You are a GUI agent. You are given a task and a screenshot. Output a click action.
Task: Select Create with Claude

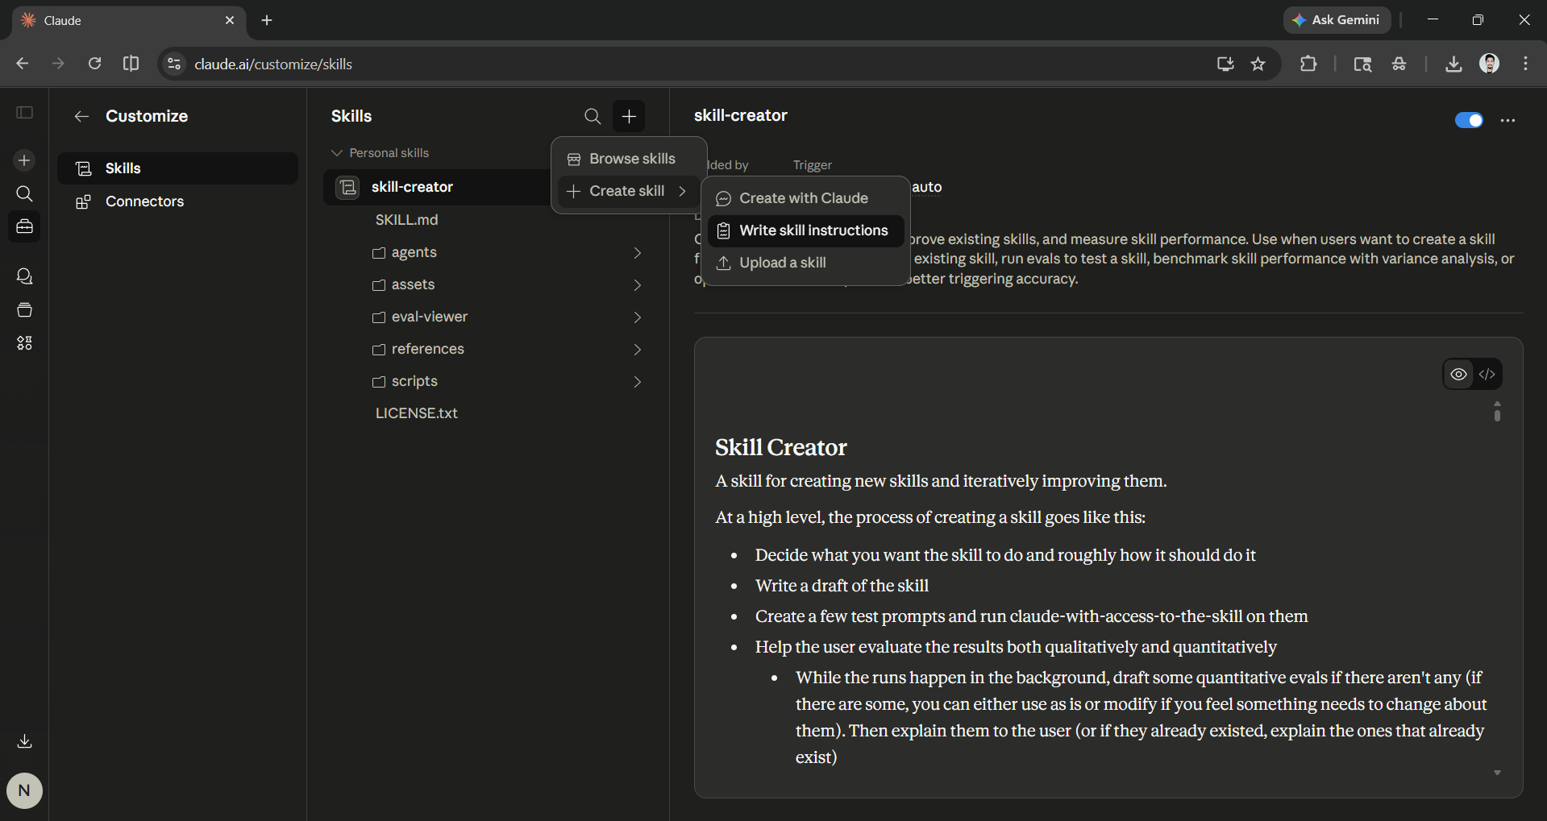(x=805, y=198)
